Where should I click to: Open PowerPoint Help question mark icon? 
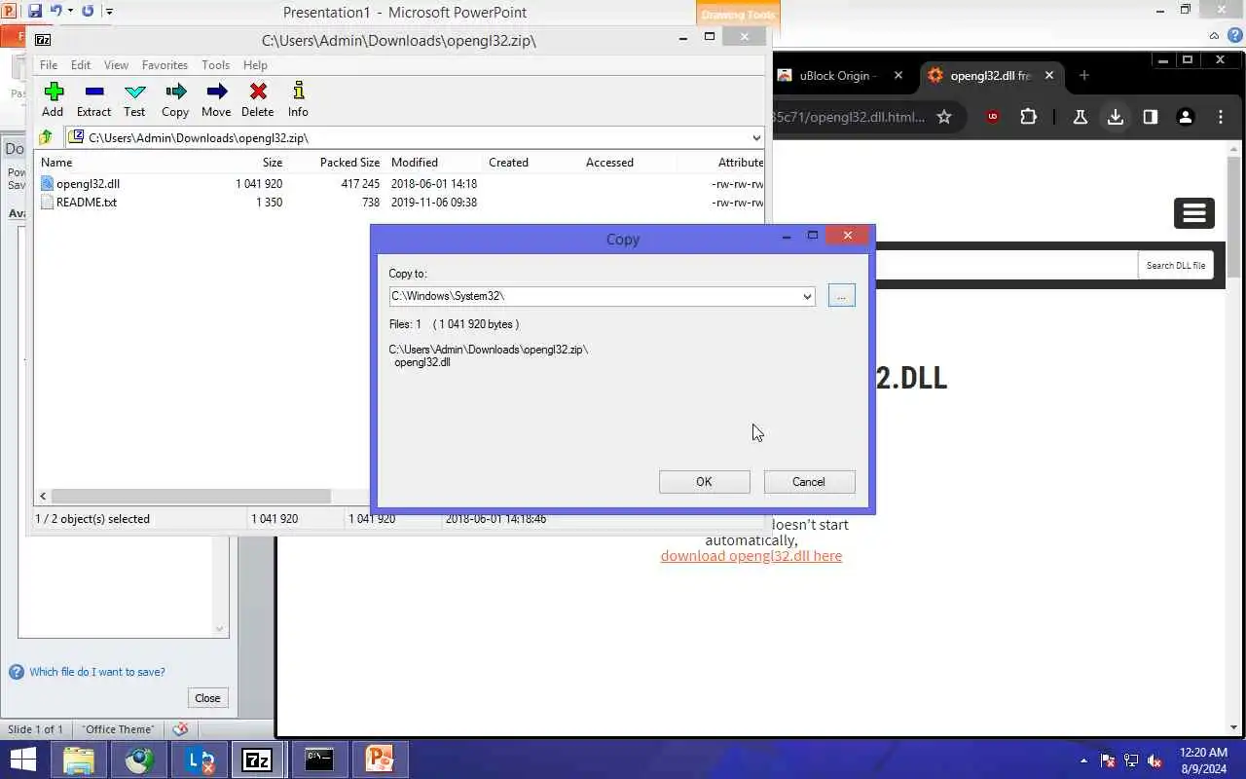tap(1233, 36)
